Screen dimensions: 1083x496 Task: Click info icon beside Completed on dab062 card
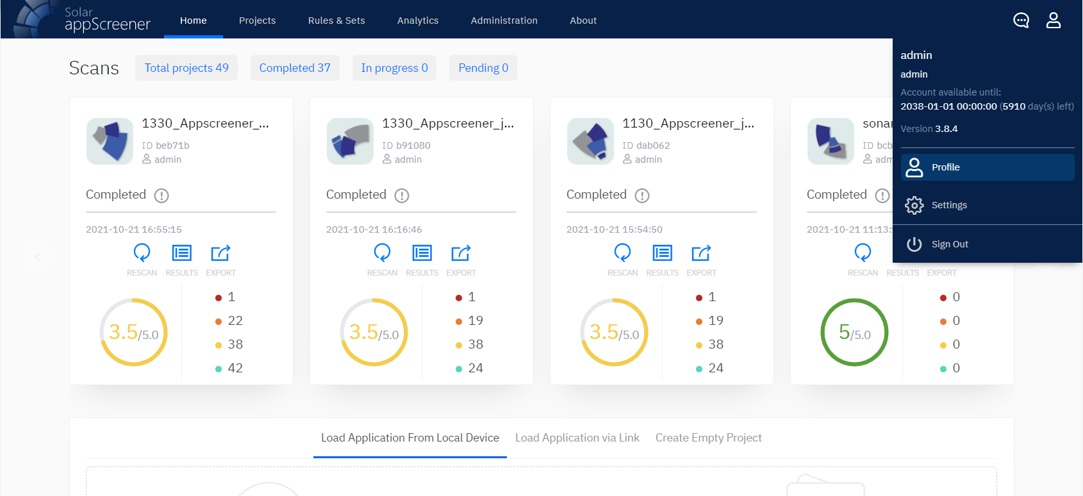[642, 195]
